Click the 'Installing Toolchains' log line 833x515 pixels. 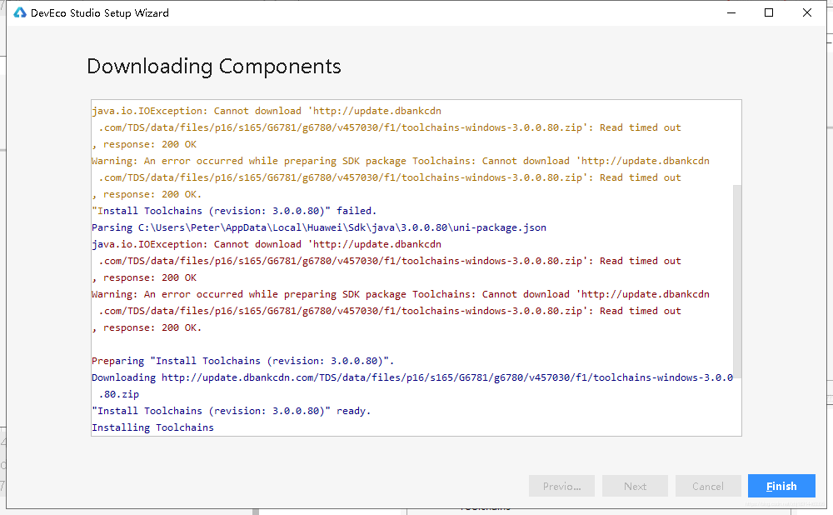(152, 427)
